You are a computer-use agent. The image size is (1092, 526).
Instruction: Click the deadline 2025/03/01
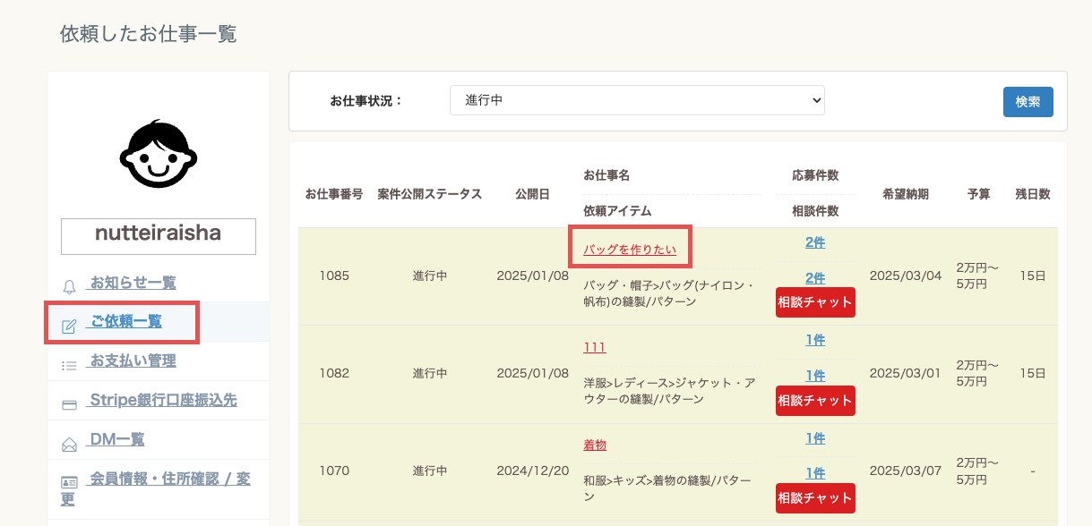(906, 372)
